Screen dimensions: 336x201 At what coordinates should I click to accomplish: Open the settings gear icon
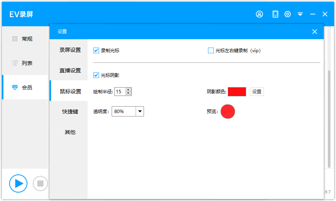[x=288, y=14]
